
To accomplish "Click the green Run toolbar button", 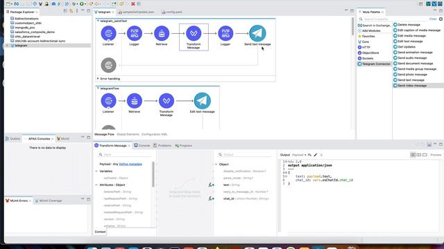I will (82, 4).
